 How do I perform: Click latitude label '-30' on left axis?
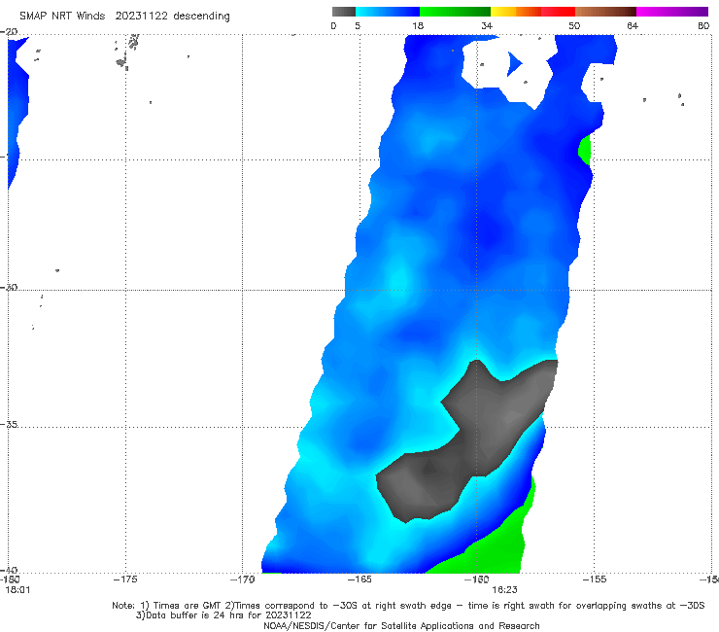[9, 287]
